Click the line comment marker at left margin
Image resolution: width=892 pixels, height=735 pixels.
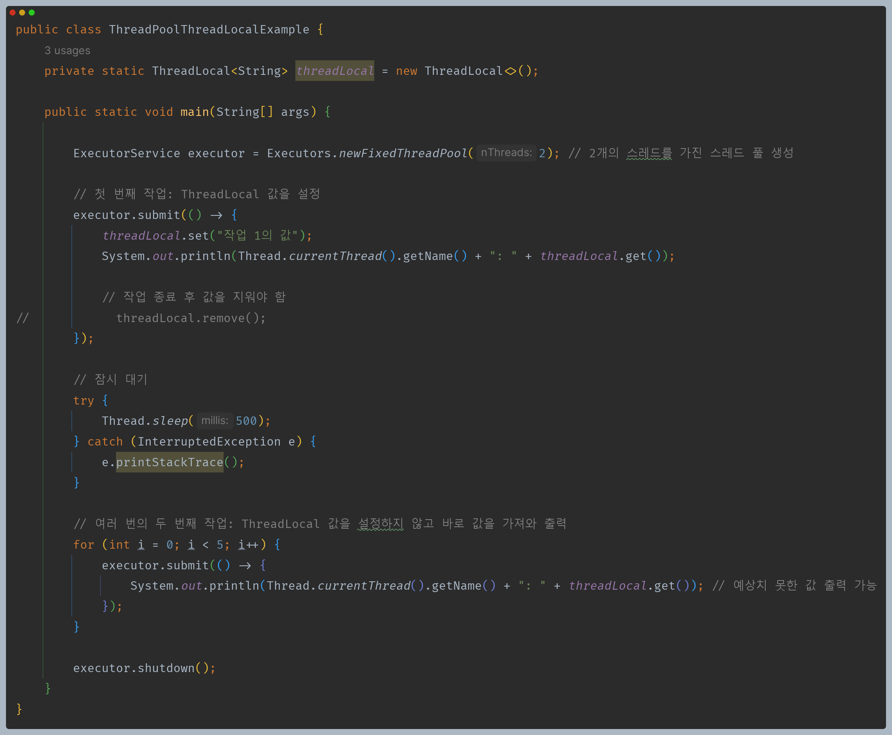(x=22, y=318)
